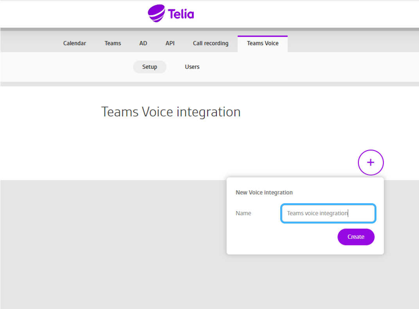419x309 pixels.
Task: Add a new integration with plus button
Action: pyautogui.click(x=371, y=163)
